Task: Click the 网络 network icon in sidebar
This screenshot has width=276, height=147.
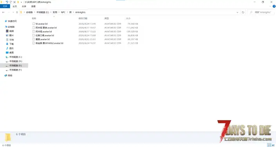Action: tap(5, 75)
